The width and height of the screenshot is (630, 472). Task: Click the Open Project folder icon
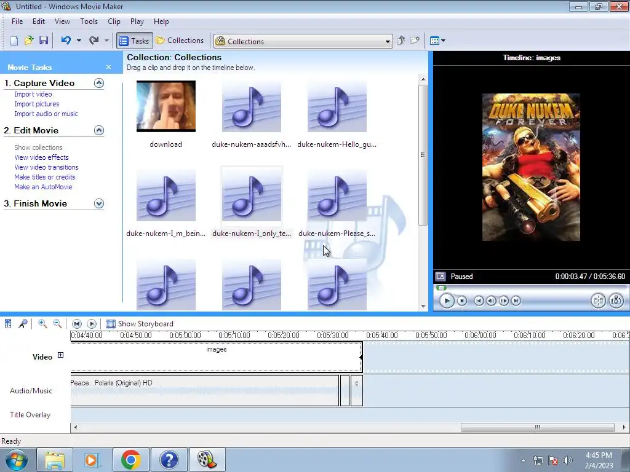(x=29, y=41)
